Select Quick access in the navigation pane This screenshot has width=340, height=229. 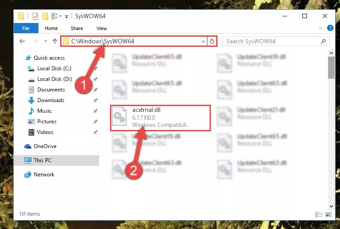point(49,58)
